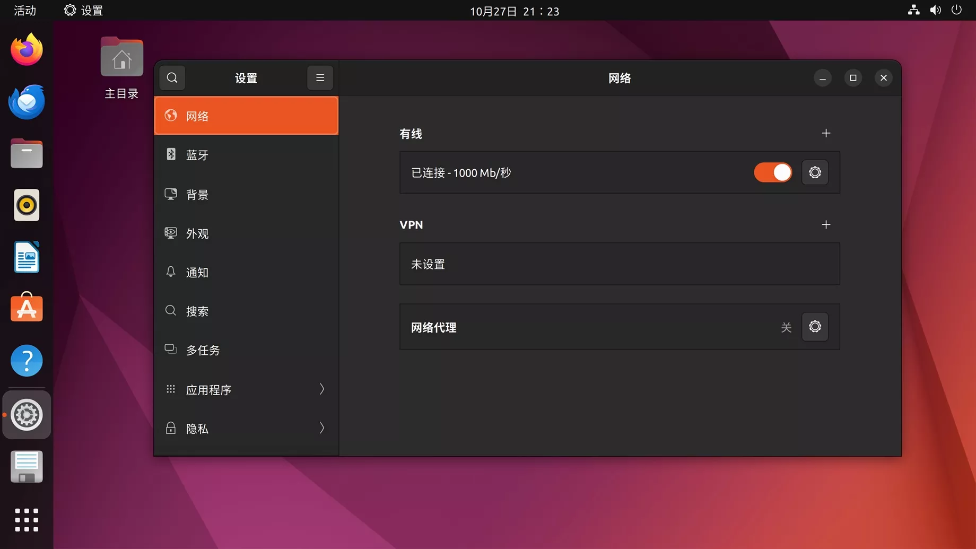
Task: Open the settings search icon
Action: 172,78
